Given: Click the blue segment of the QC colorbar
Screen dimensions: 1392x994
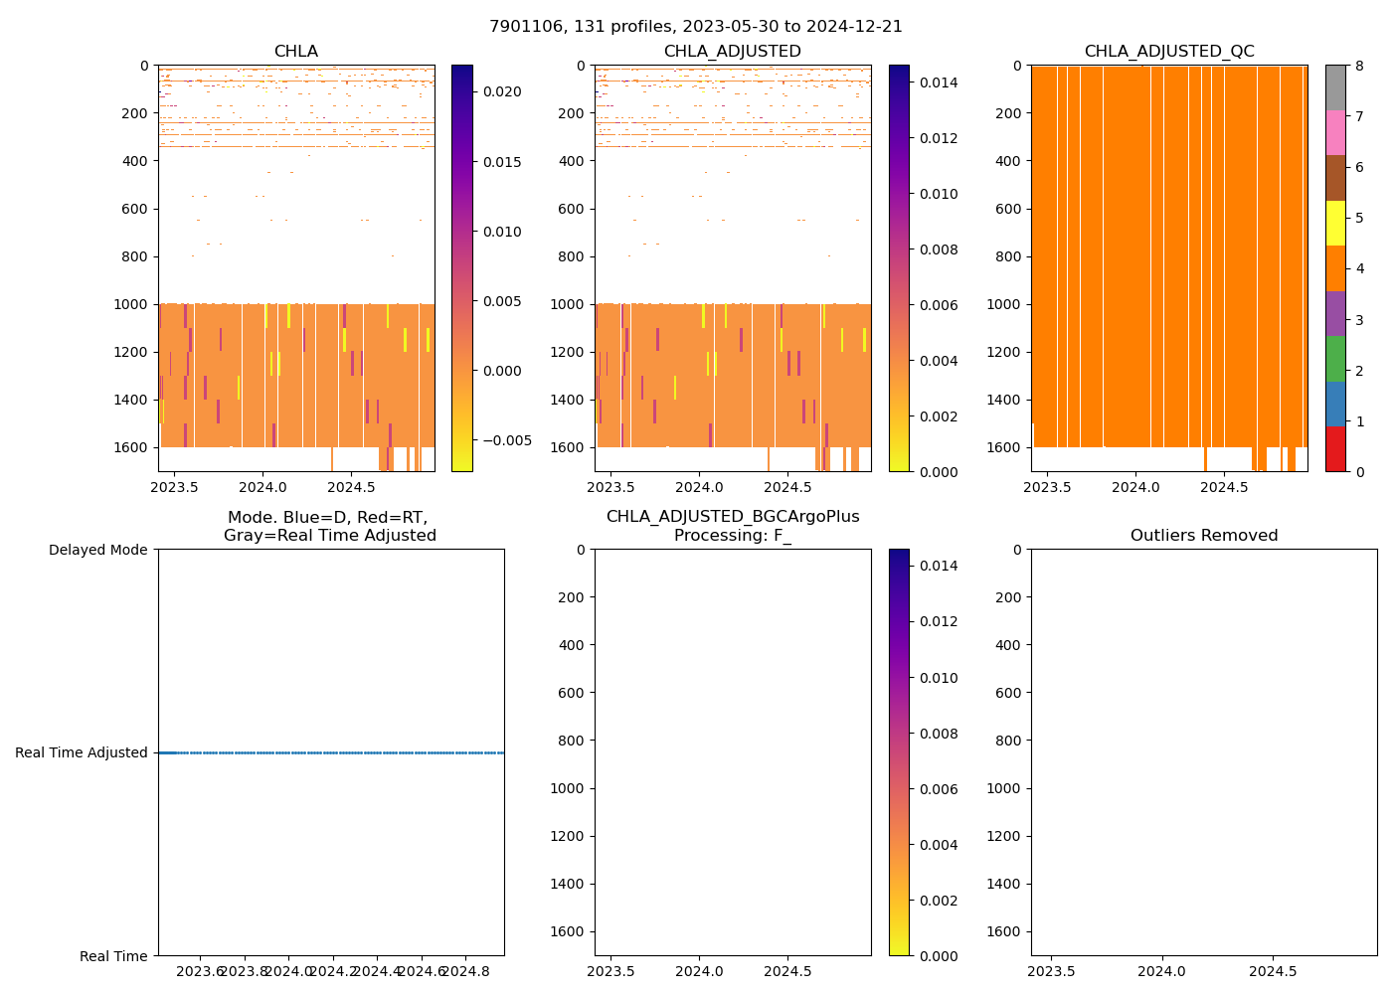Looking at the screenshot, I should tap(1334, 404).
